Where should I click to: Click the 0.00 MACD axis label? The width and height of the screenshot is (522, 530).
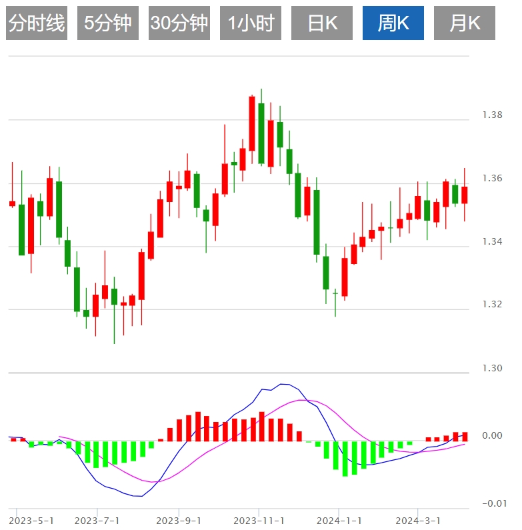click(492, 435)
